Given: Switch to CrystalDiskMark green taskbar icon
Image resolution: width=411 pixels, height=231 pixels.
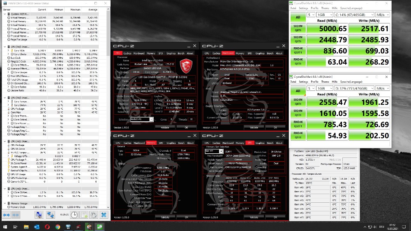Looking at the screenshot, I should tap(99, 227).
